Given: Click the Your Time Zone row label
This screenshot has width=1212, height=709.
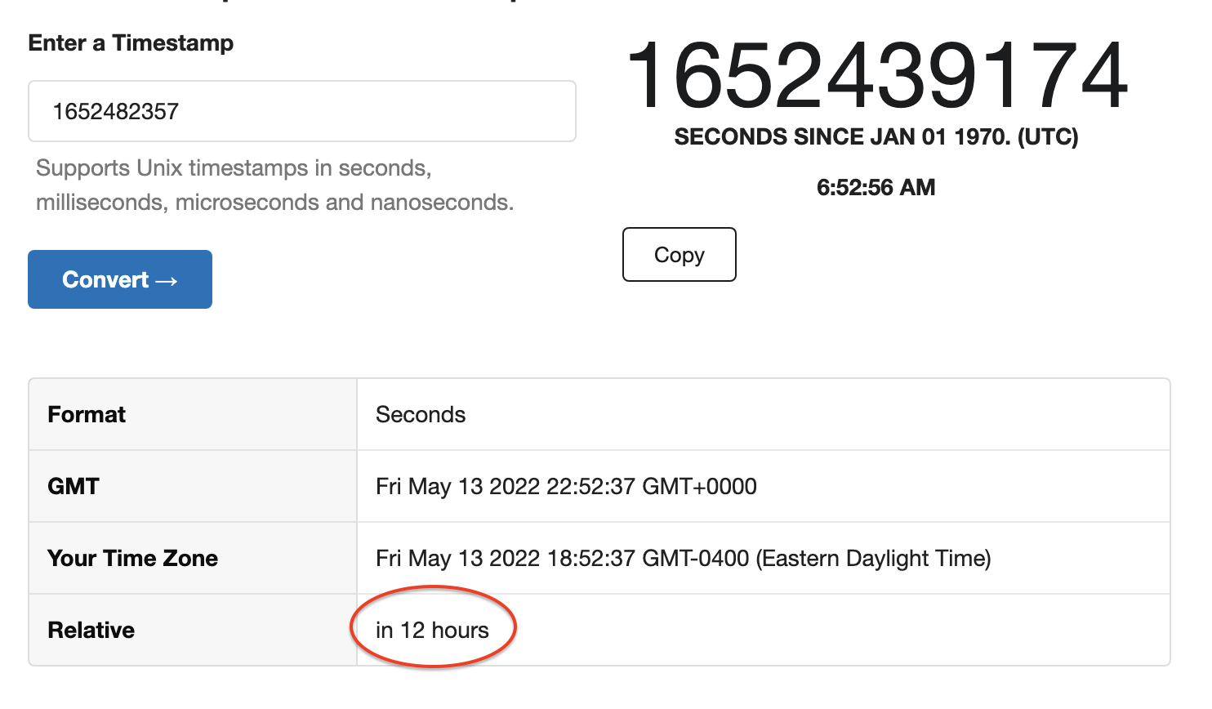Looking at the screenshot, I should pyautogui.click(x=132, y=558).
